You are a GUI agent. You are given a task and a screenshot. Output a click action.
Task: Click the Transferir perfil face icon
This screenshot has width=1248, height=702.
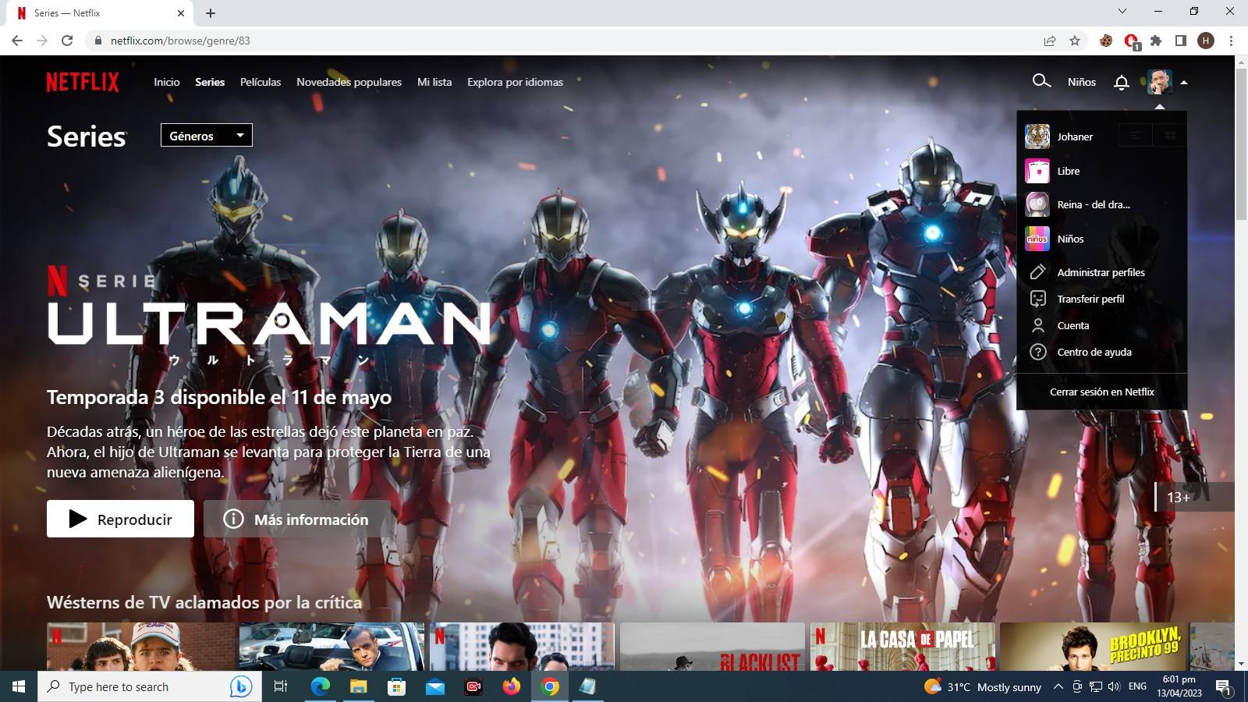1038,299
